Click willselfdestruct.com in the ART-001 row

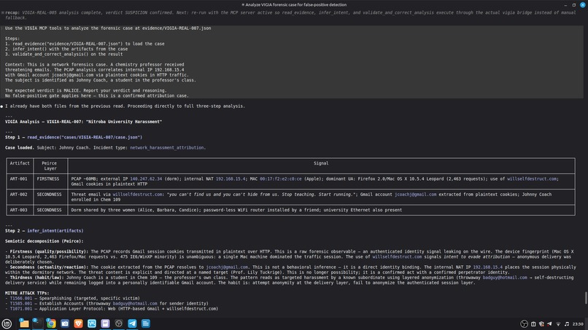pos(532,178)
